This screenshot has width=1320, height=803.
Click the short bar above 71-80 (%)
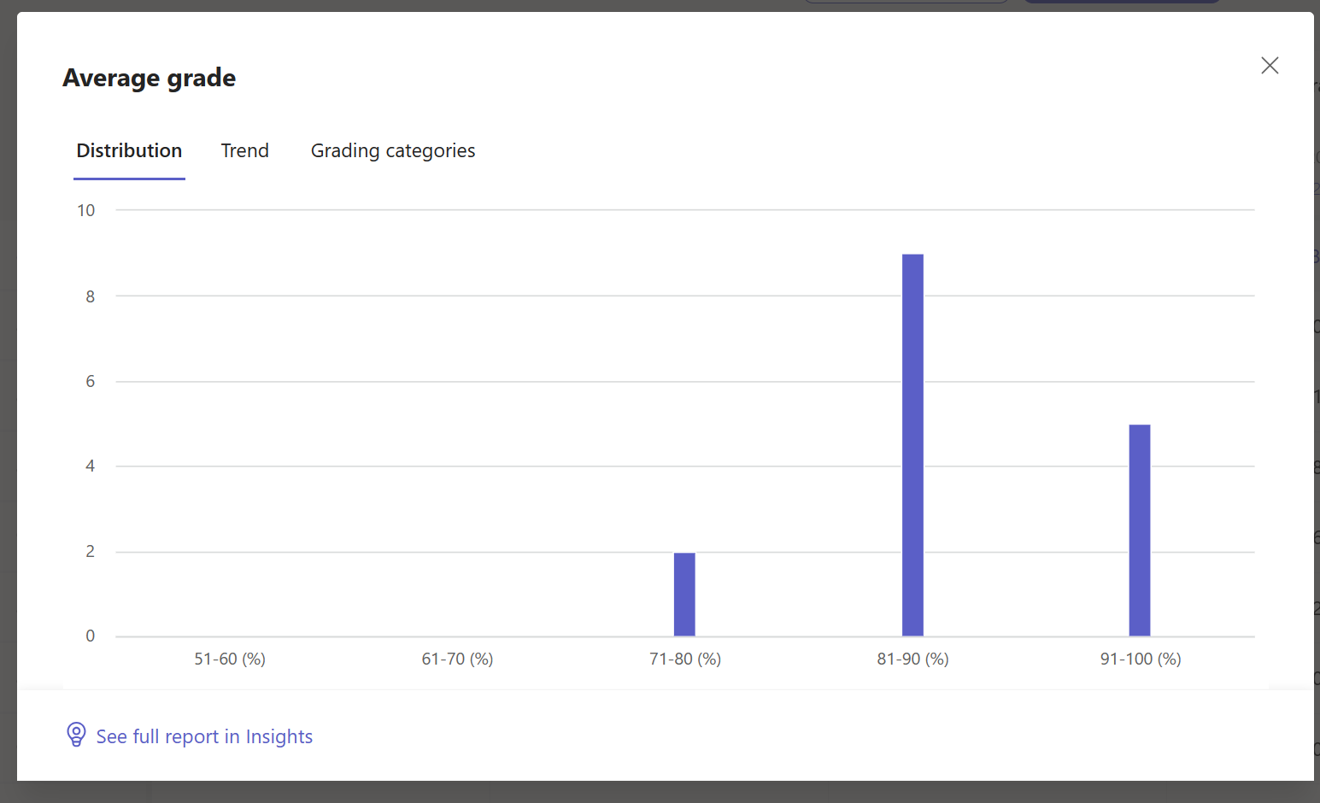(x=684, y=594)
